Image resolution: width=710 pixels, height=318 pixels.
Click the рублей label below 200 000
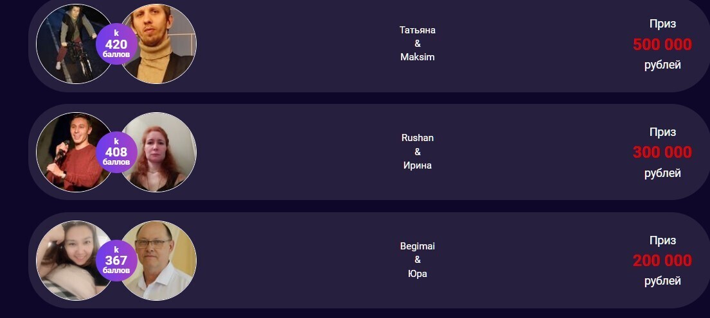[x=662, y=281]
